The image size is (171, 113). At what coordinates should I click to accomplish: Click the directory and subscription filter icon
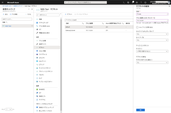pyautogui.click(x=128, y=2)
